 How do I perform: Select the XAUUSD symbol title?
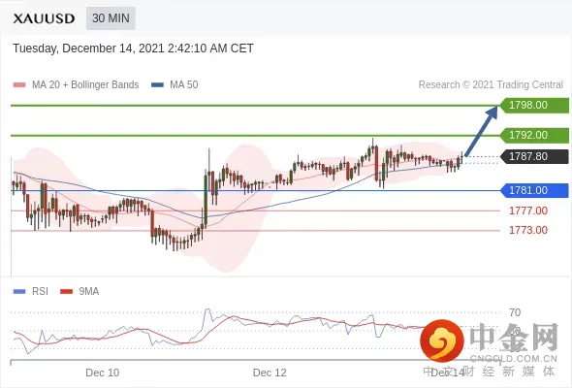[44, 18]
